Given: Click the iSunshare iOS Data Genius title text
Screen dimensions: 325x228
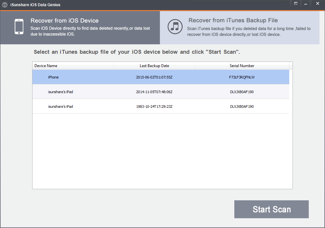Looking at the screenshot, I should click(35, 5).
